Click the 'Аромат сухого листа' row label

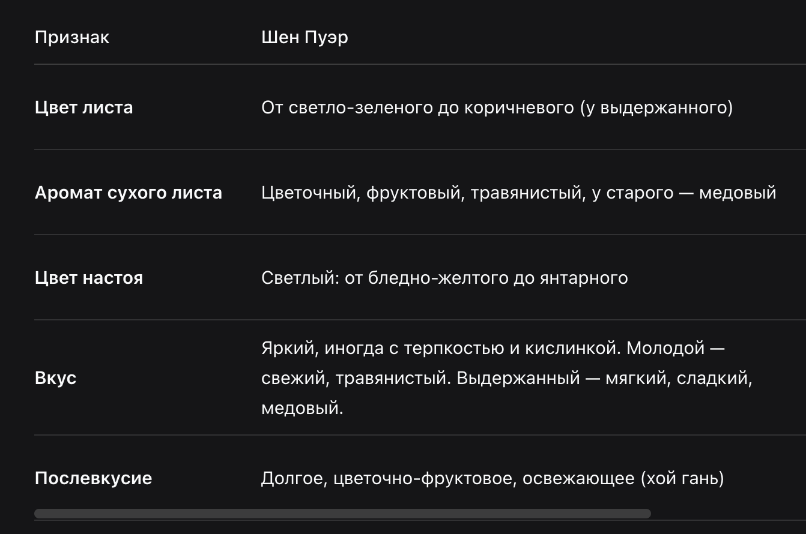tap(129, 193)
